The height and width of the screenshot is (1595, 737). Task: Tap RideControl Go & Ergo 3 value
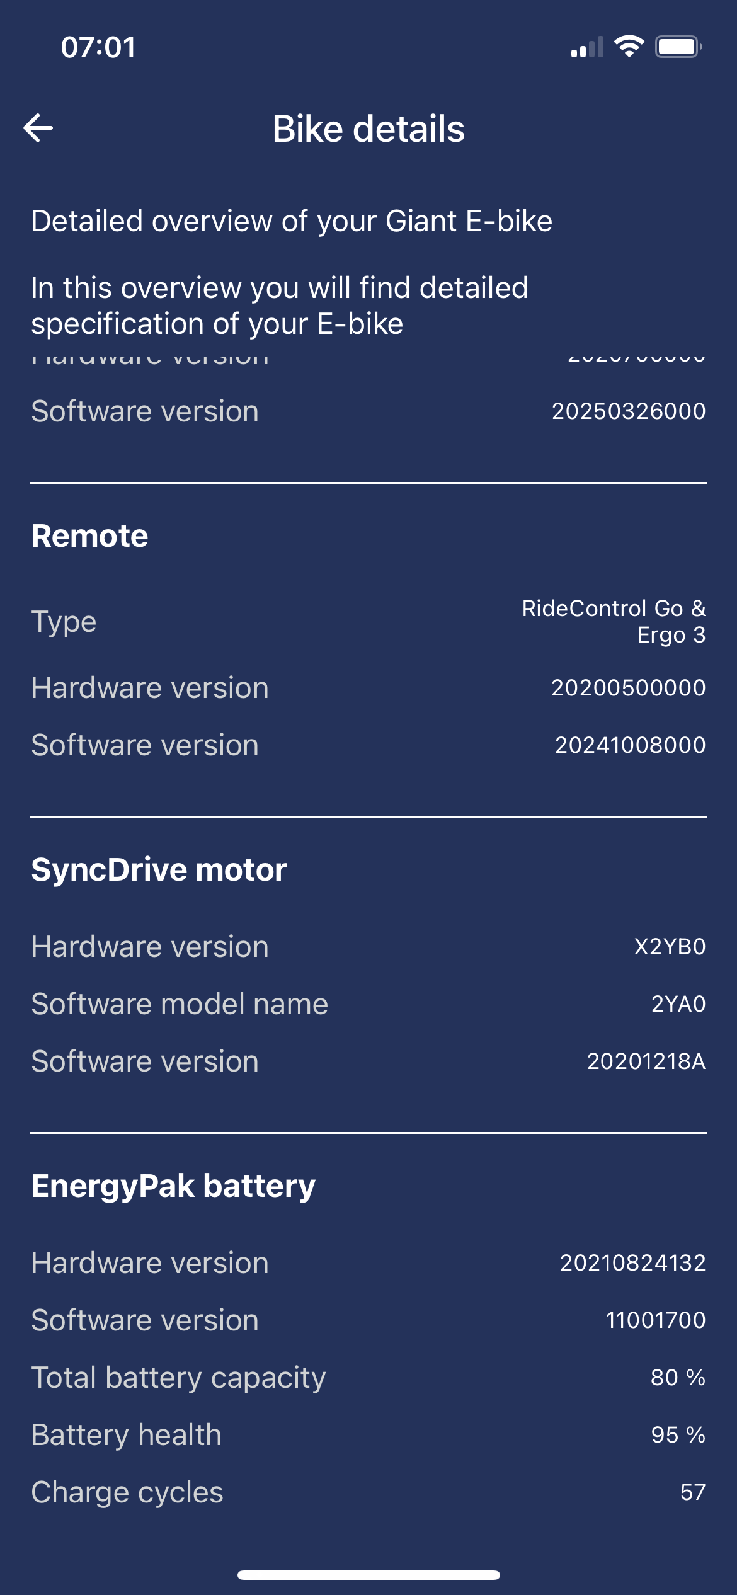tap(614, 622)
